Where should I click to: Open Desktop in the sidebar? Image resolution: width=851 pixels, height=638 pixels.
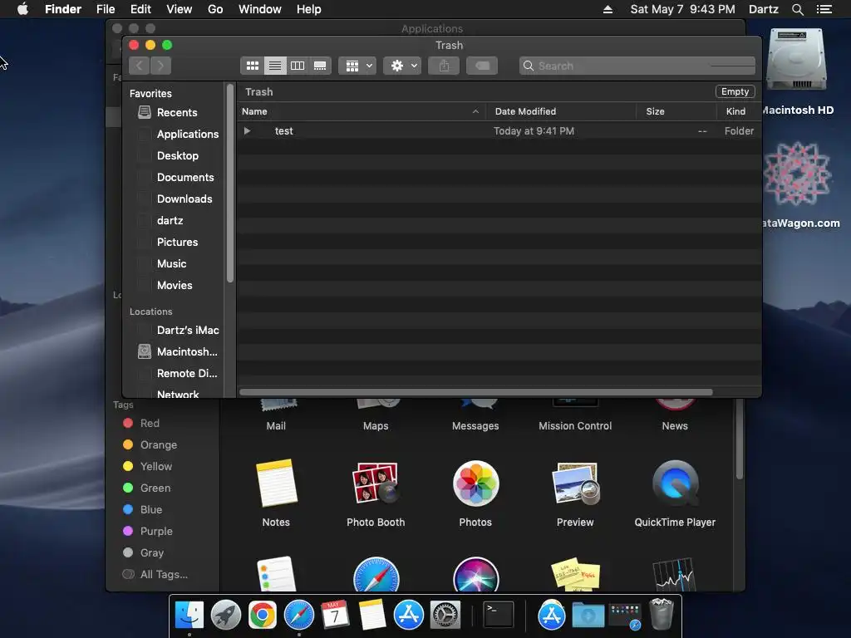point(178,155)
